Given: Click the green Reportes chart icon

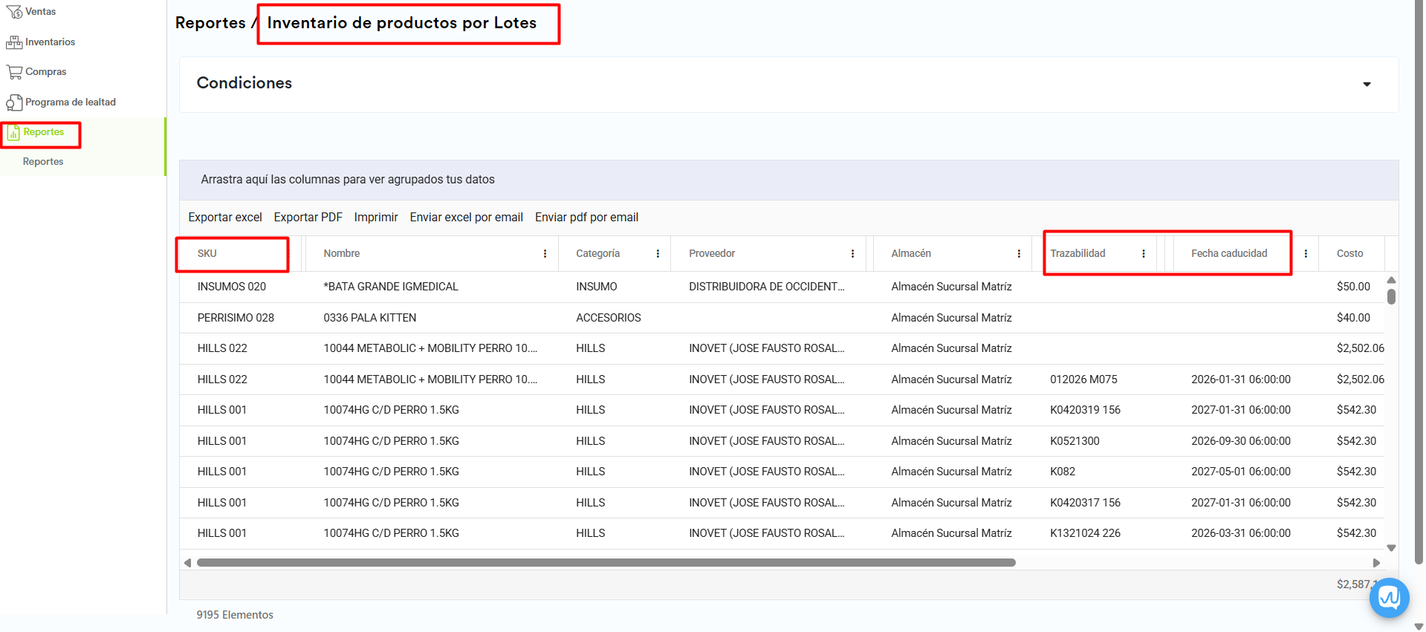Looking at the screenshot, I should click(x=13, y=133).
